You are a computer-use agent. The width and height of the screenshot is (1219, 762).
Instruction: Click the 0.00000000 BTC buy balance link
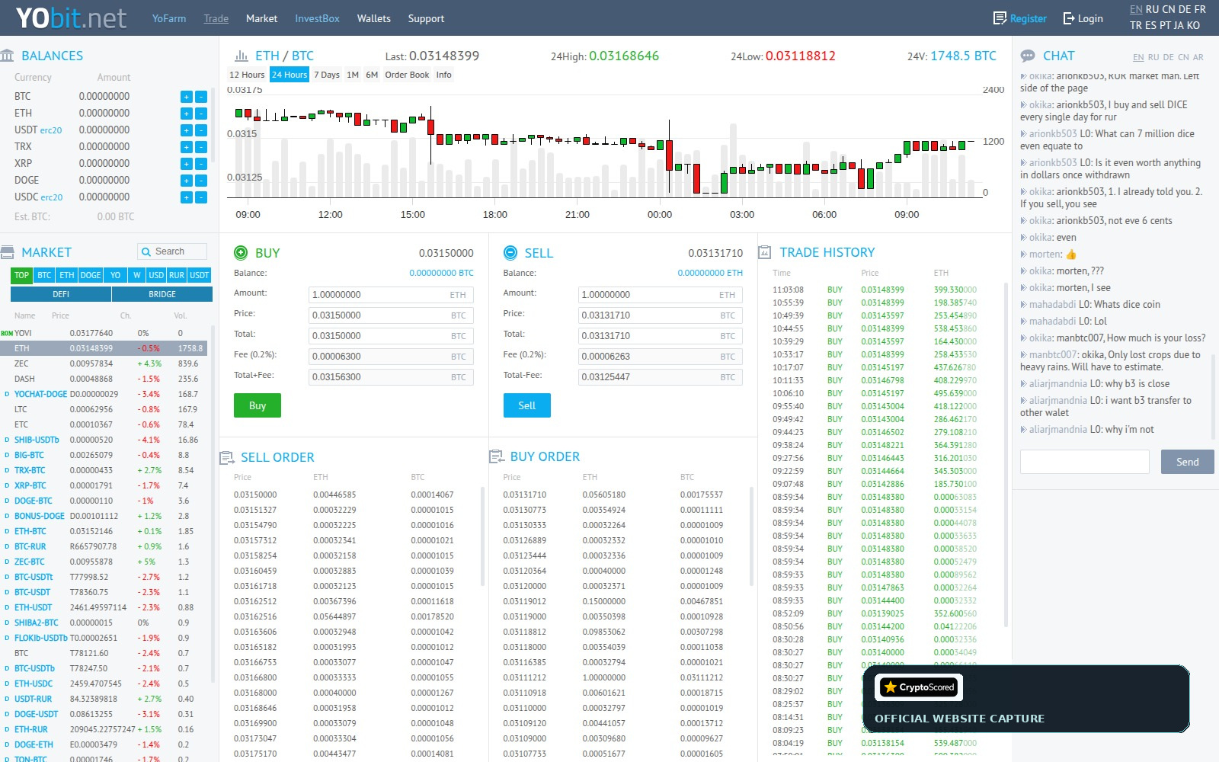point(441,273)
